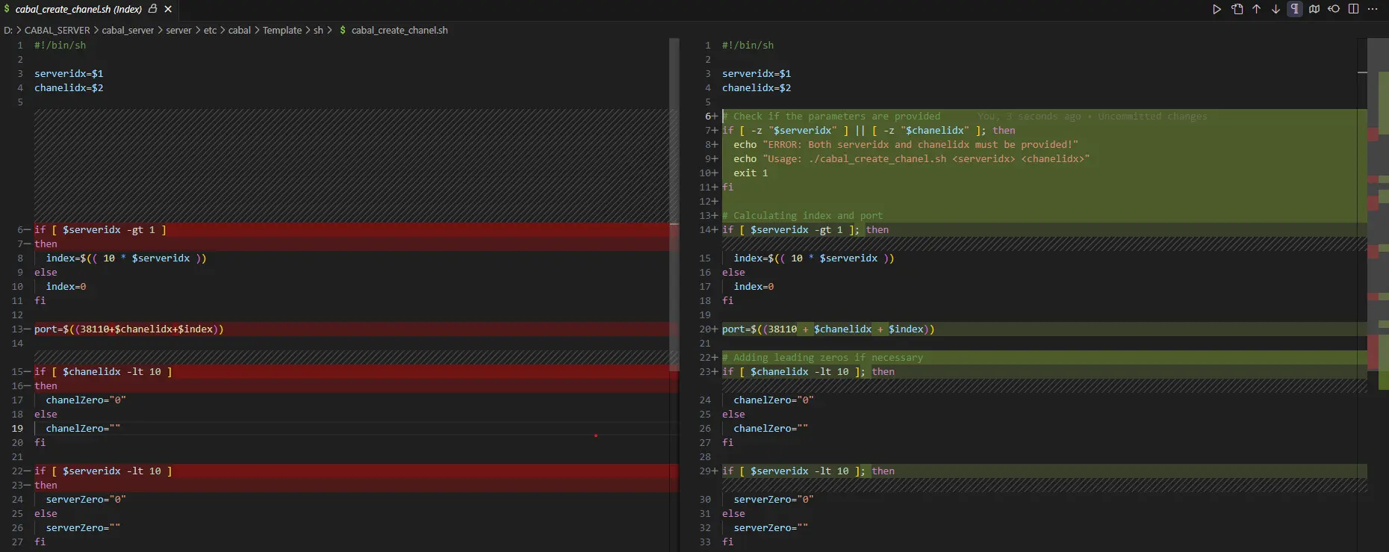1389x552 pixels.
Task: Close the cabal_create_chanel.sh (Index) tab
Action: tap(168, 9)
